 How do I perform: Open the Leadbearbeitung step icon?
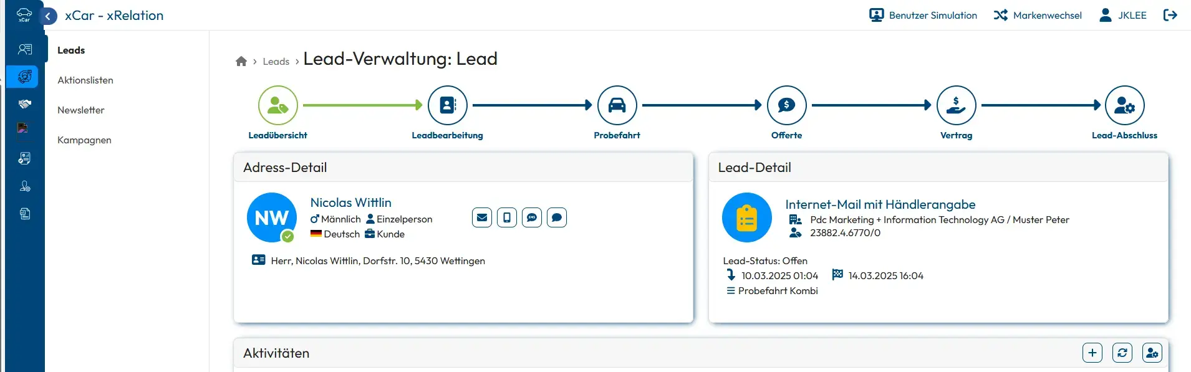tap(447, 105)
